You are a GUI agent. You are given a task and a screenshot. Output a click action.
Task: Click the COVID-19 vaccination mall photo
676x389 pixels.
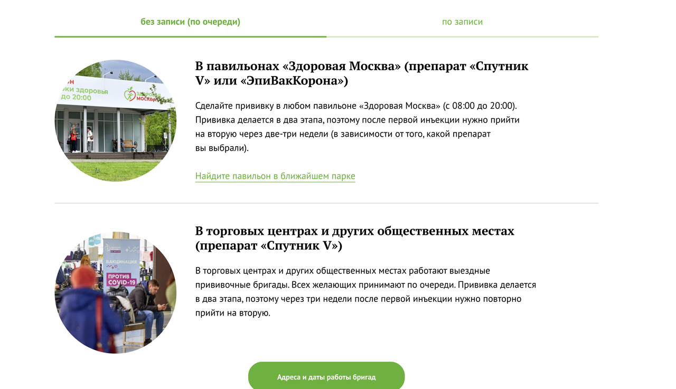(116, 292)
